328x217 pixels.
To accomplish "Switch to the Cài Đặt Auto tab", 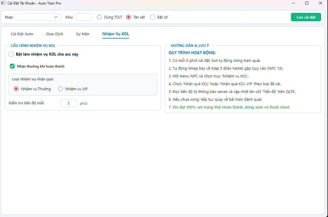I will [22, 34].
